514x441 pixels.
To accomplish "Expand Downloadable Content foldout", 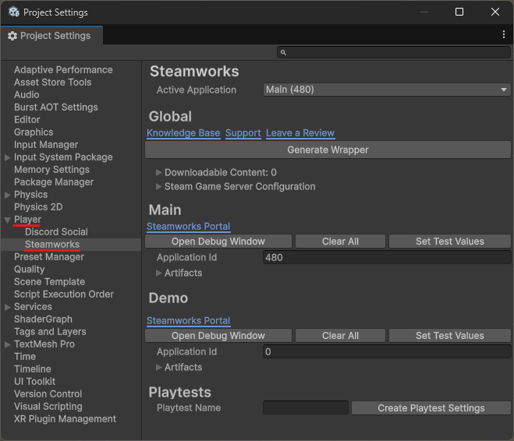I will [158, 172].
